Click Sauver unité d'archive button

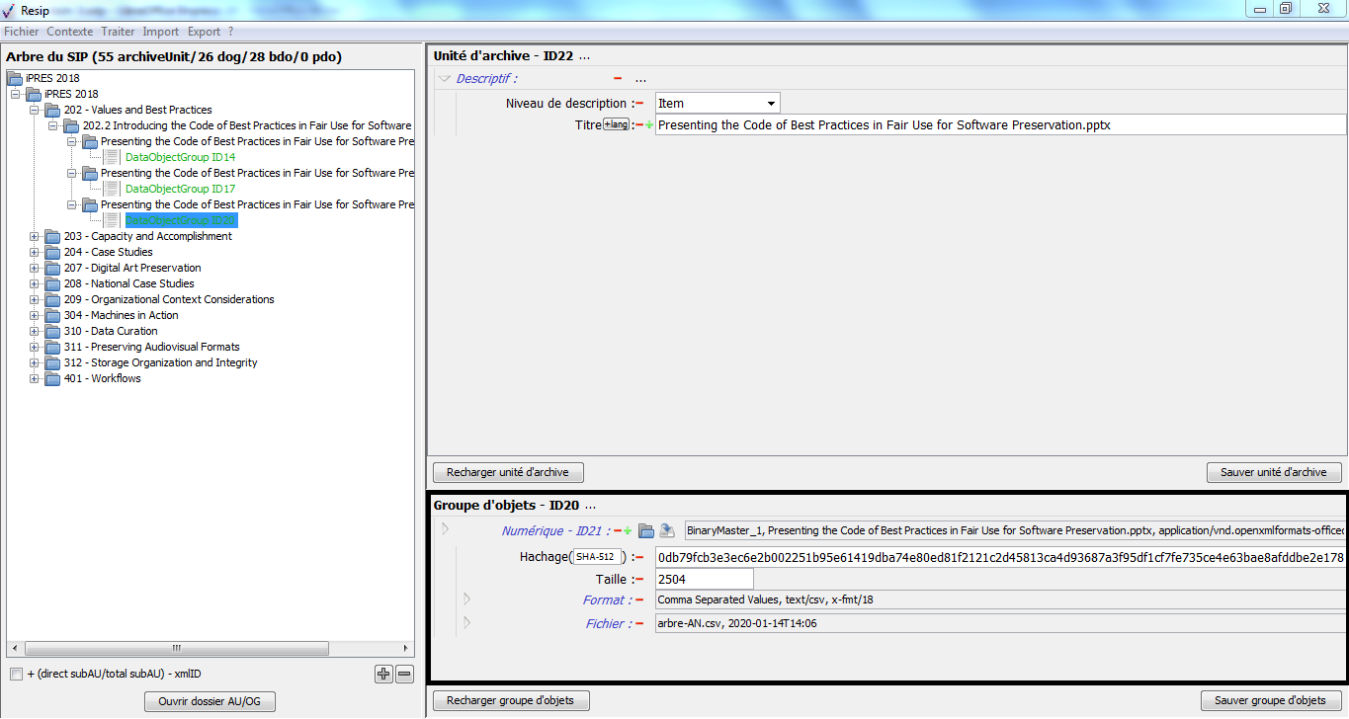(x=1273, y=472)
